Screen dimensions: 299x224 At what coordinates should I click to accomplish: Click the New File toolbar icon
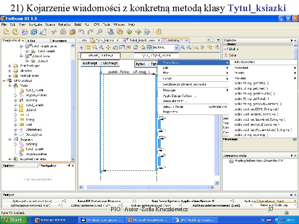pos(6,32)
